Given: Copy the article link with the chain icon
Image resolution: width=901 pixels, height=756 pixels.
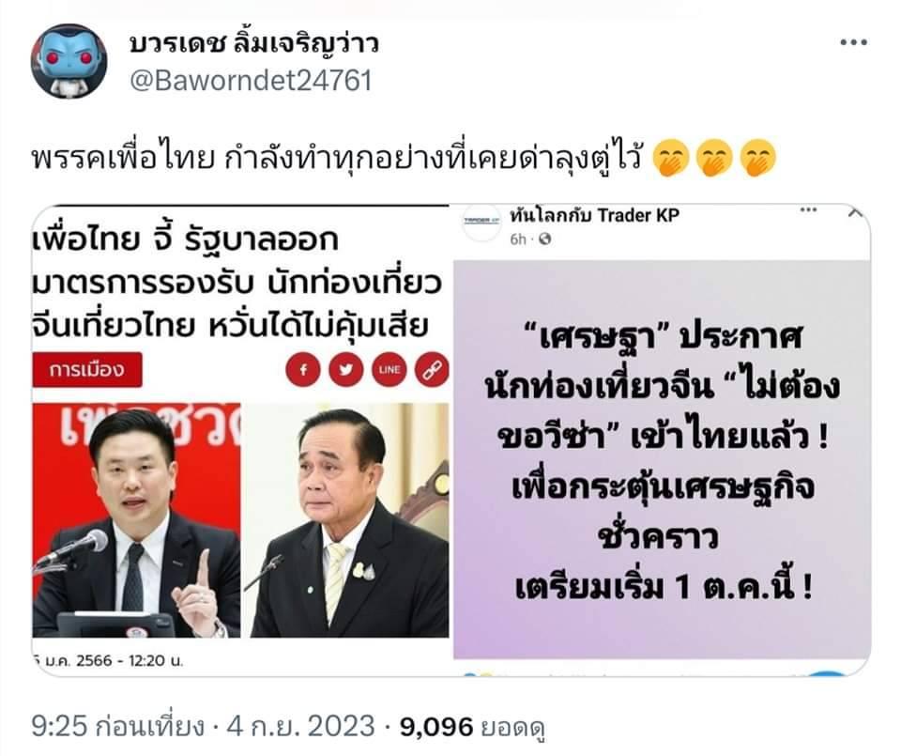Looking at the screenshot, I should click(432, 370).
